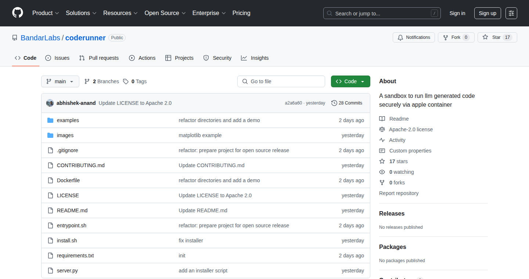
Task: Click the LICENSE file icon
Action: click(x=50, y=195)
